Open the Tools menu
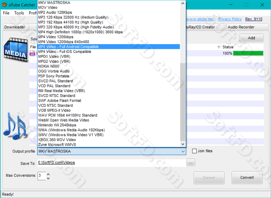 (19, 13)
